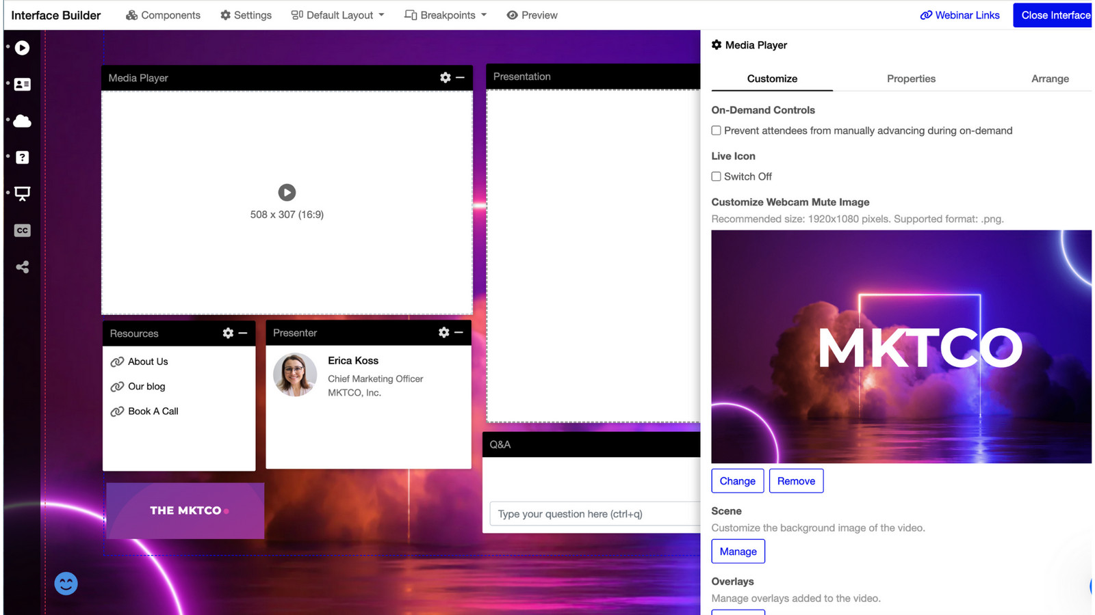Open Presenter widget gear settings
Screen dimensions: 1095x615
tap(443, 332)
